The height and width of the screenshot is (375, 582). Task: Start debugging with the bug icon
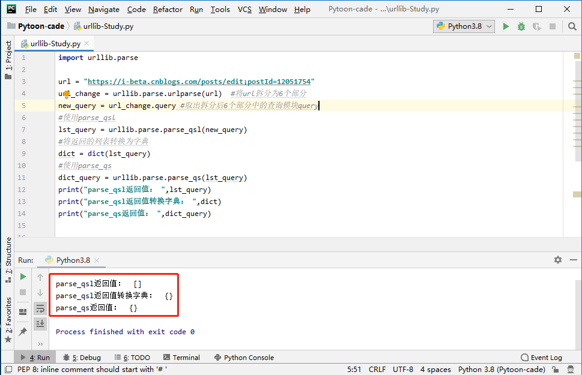(x=521, y=26)
